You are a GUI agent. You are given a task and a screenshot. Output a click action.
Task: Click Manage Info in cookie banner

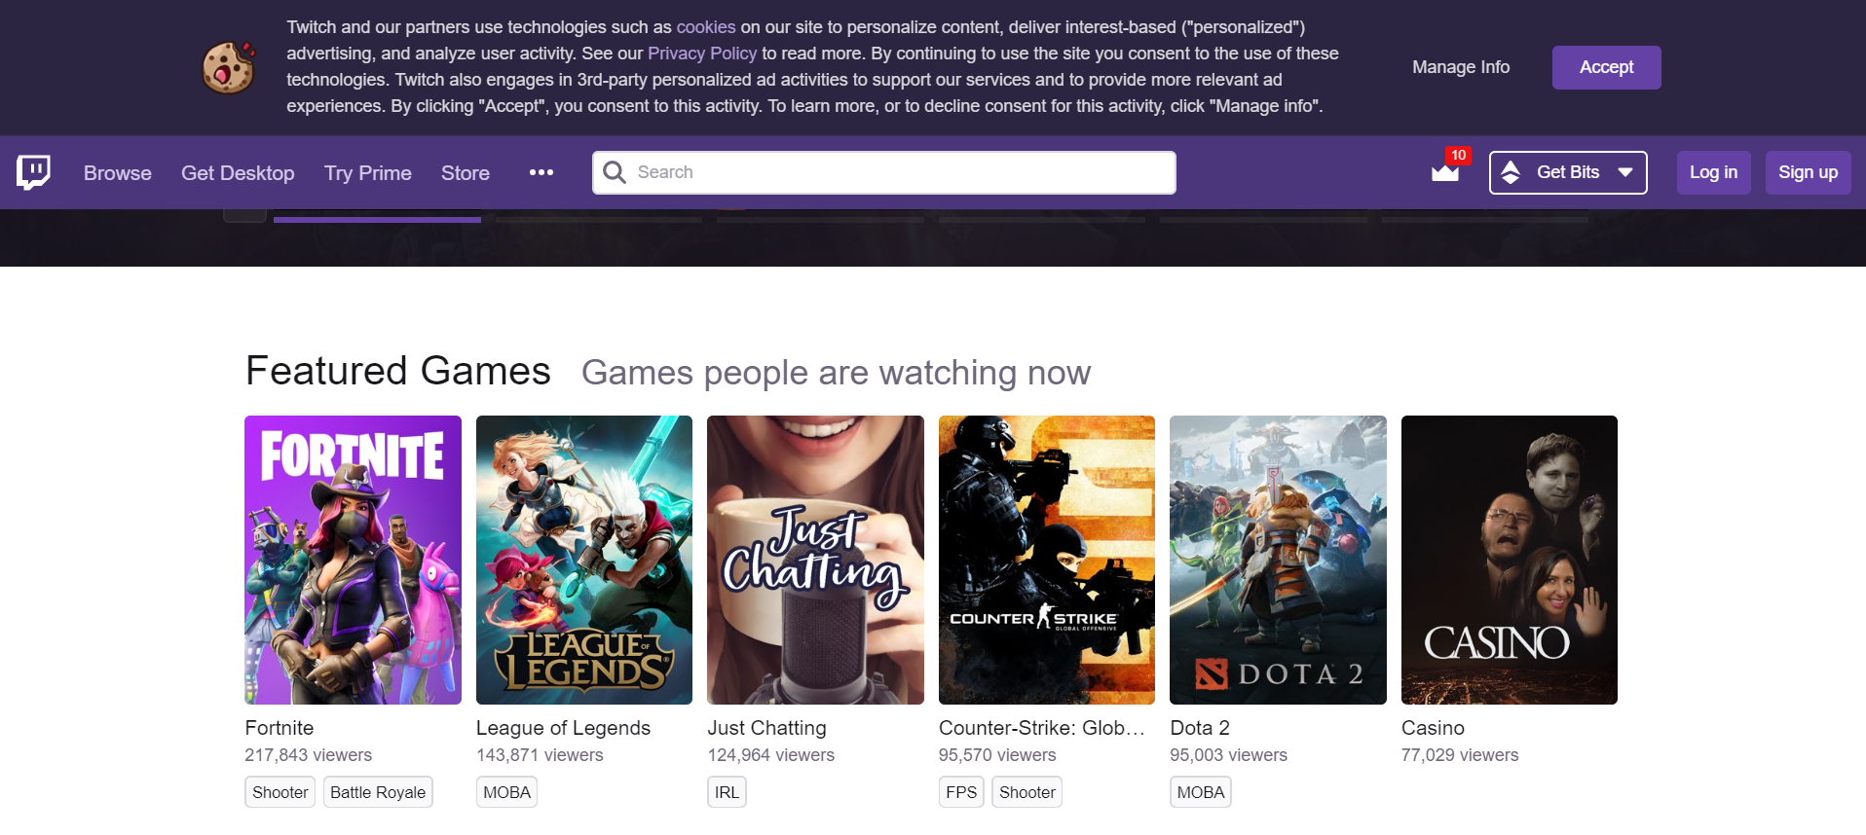tap(1461, 67)
